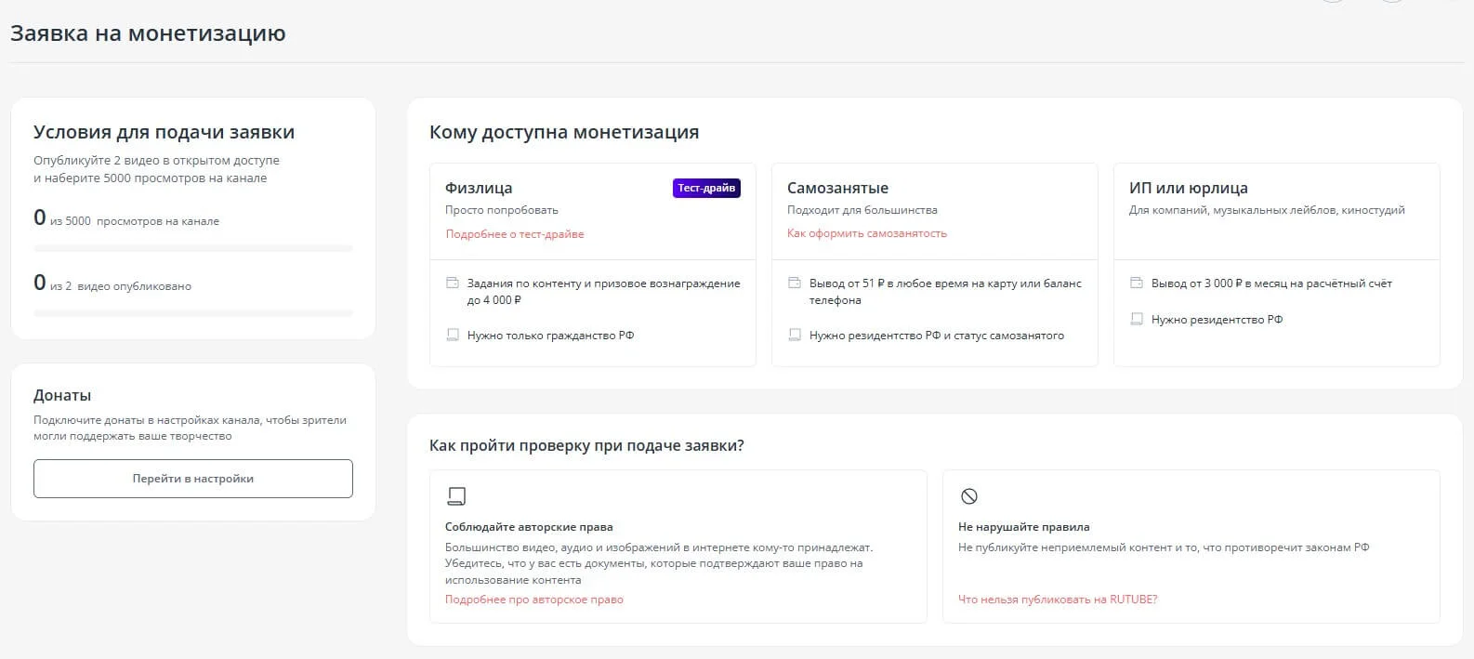Screen dimensions: 1474x659
Task: Click the published videos progress bar
Action: coord(193,313)
